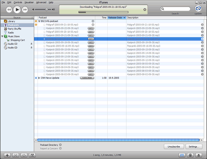Open Library in the Source list

11,21
